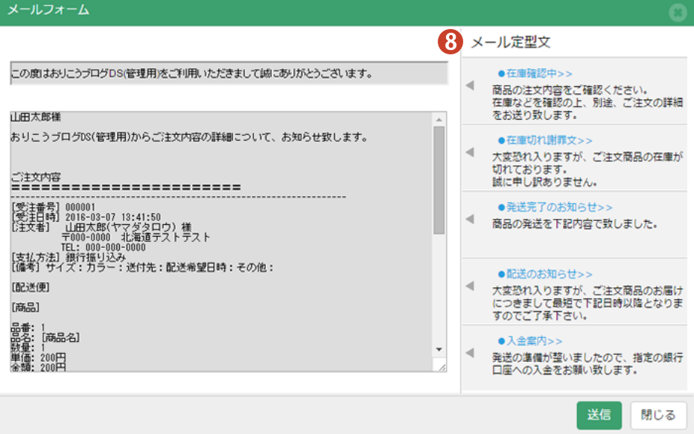Click the body scrollbar down arrow
Screen dimensions: 694x434
(439, 349)
